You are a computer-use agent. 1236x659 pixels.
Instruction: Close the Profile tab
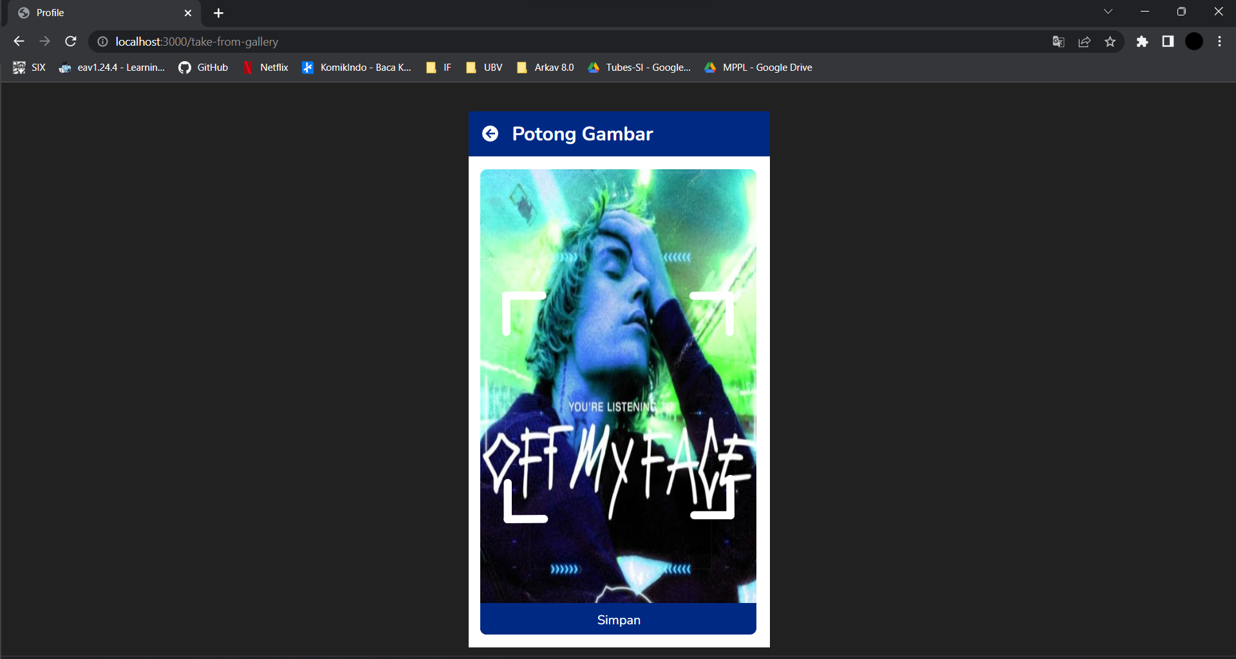(188, 13)
